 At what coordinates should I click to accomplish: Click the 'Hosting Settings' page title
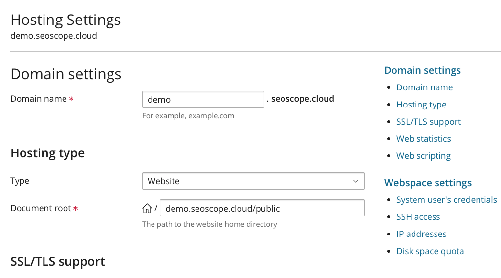(x=65, y=20)
